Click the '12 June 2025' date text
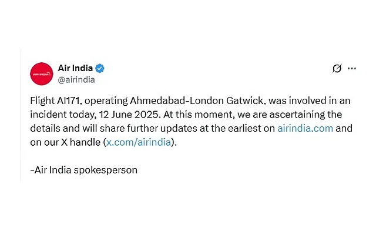Viewport: 376px width, 231px height. point(128,115)
